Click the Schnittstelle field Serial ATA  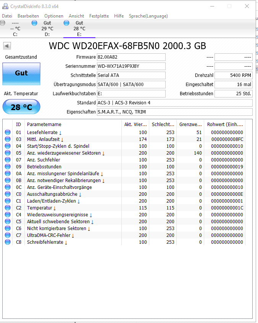131,75
